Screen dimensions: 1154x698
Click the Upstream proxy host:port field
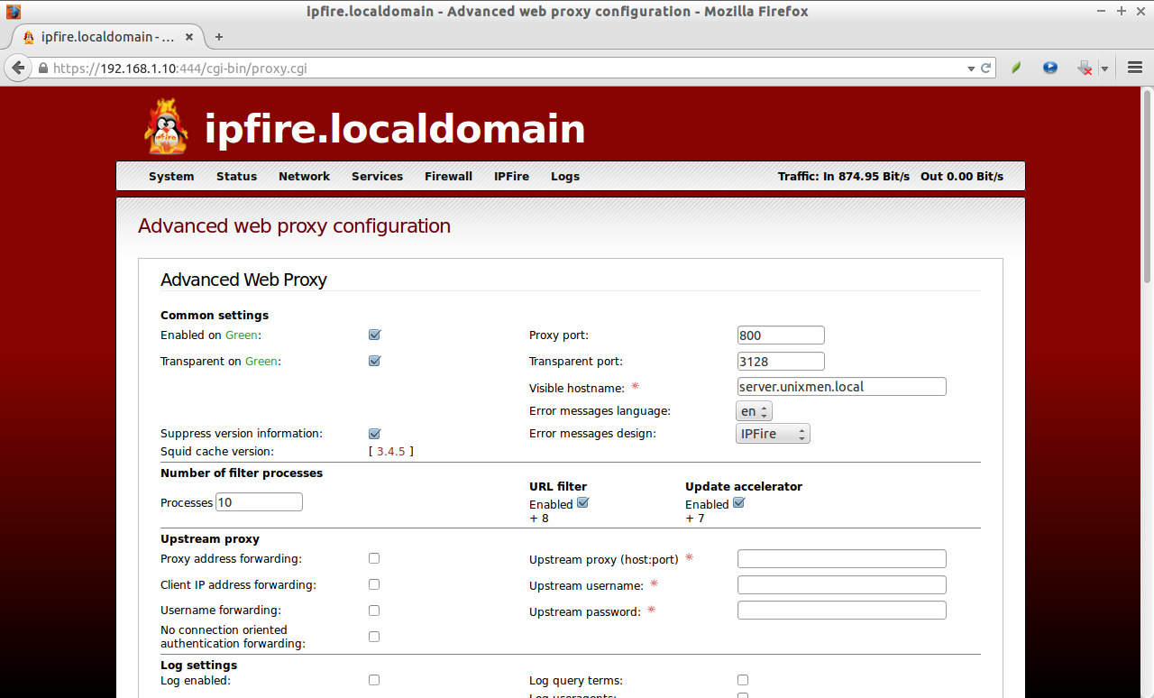click(842, 558)
